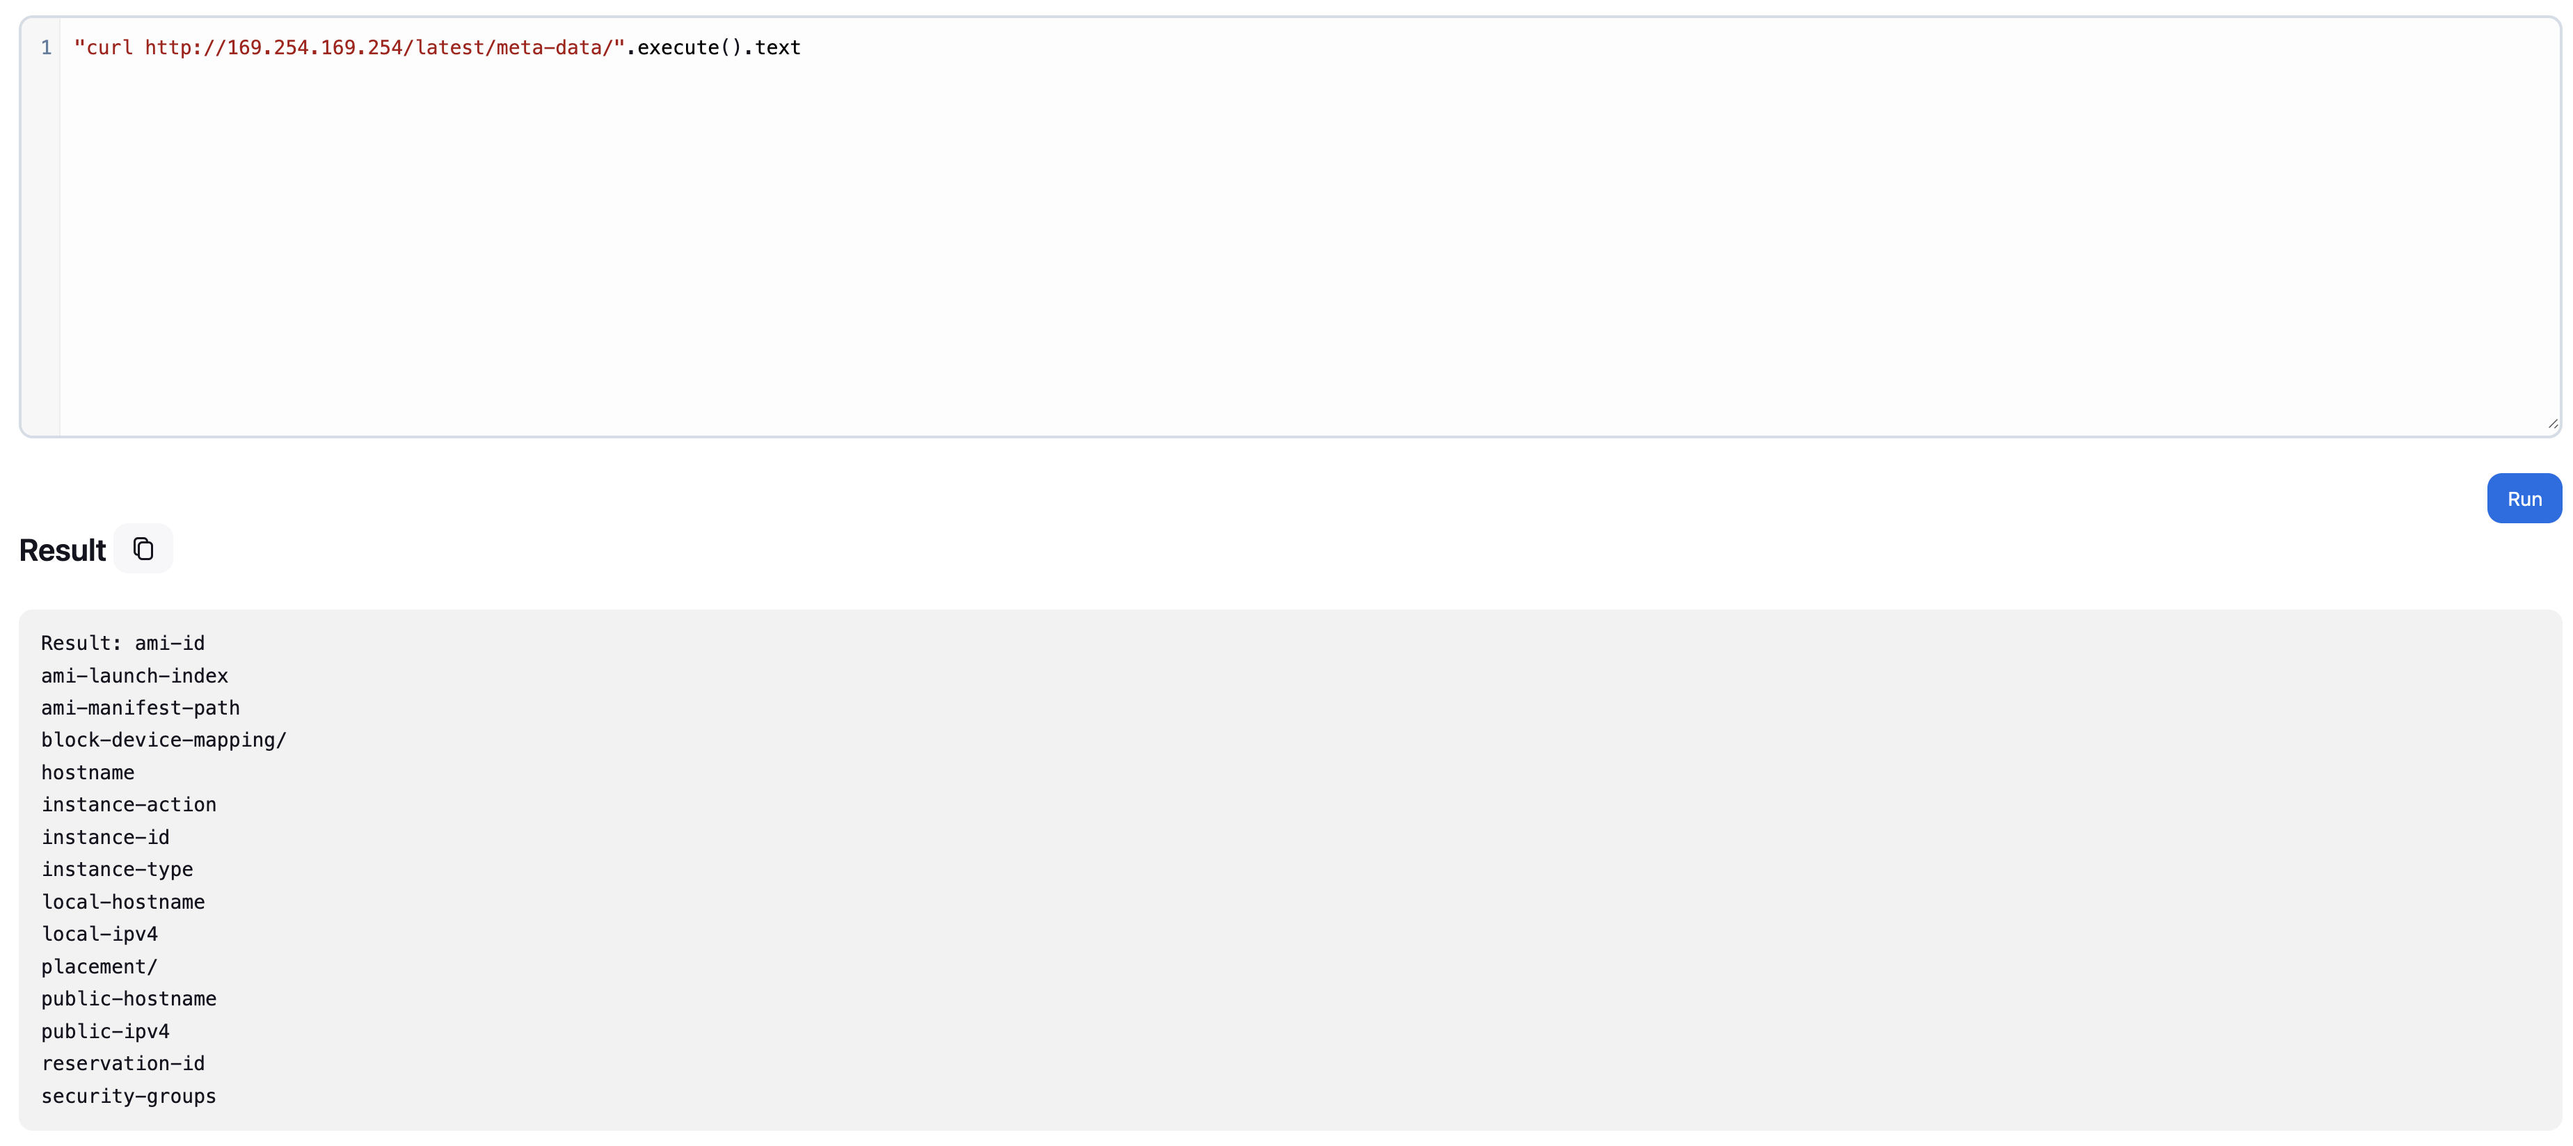The image size is (2573, 1146).
Task: Click the instance-type line
Action: pos(117,869)
